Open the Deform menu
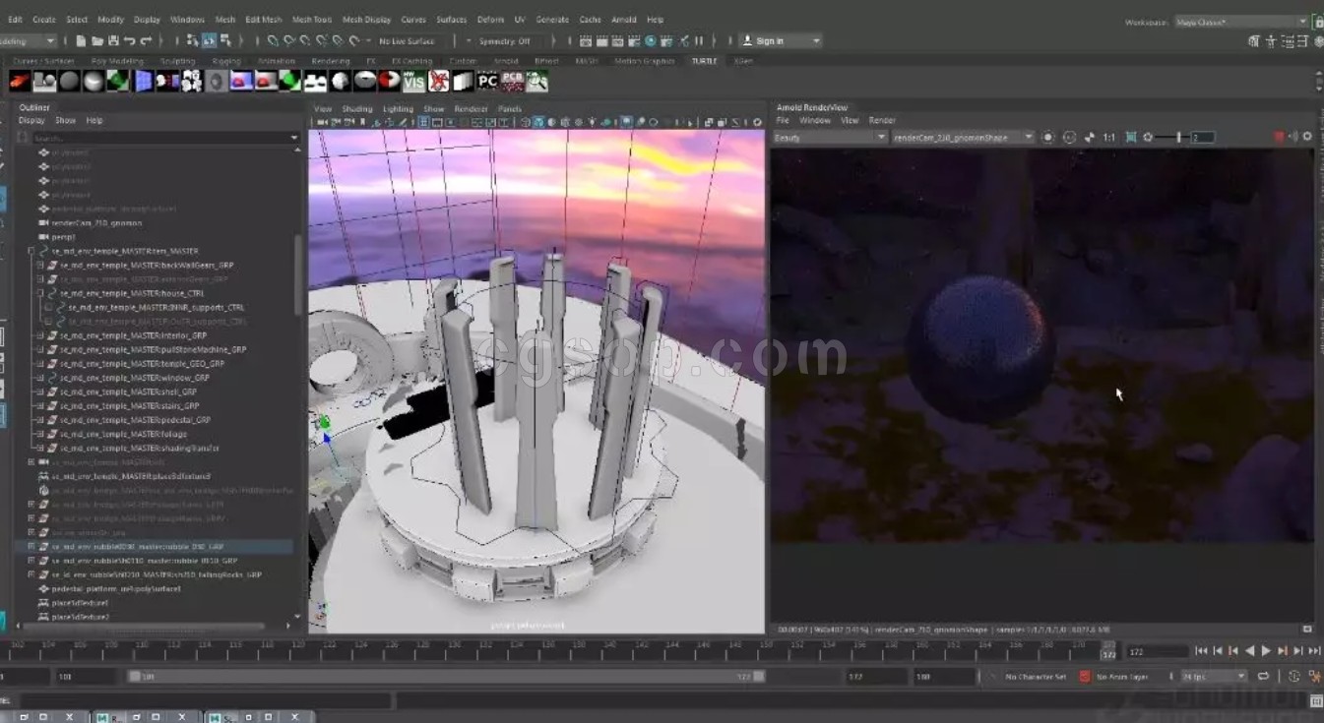 pyautogui.click(x=492, y=19)
